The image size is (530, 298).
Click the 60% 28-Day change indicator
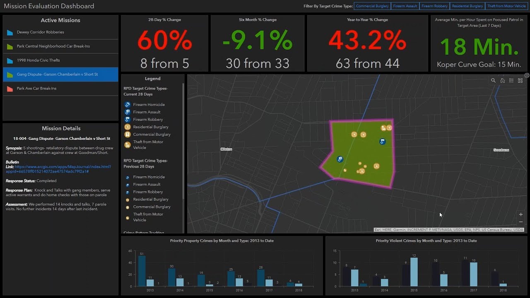pos(165,41)
